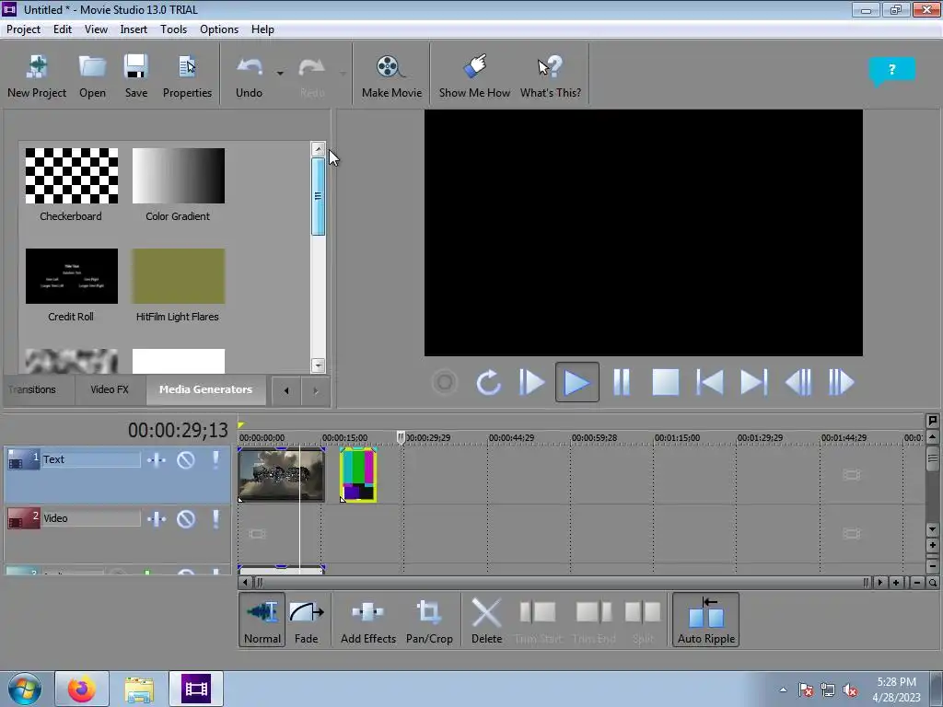This screenshot has height=707, width=943.
Task: Open the Help menu
Action: pyautogui.click(x=262, y=29)
